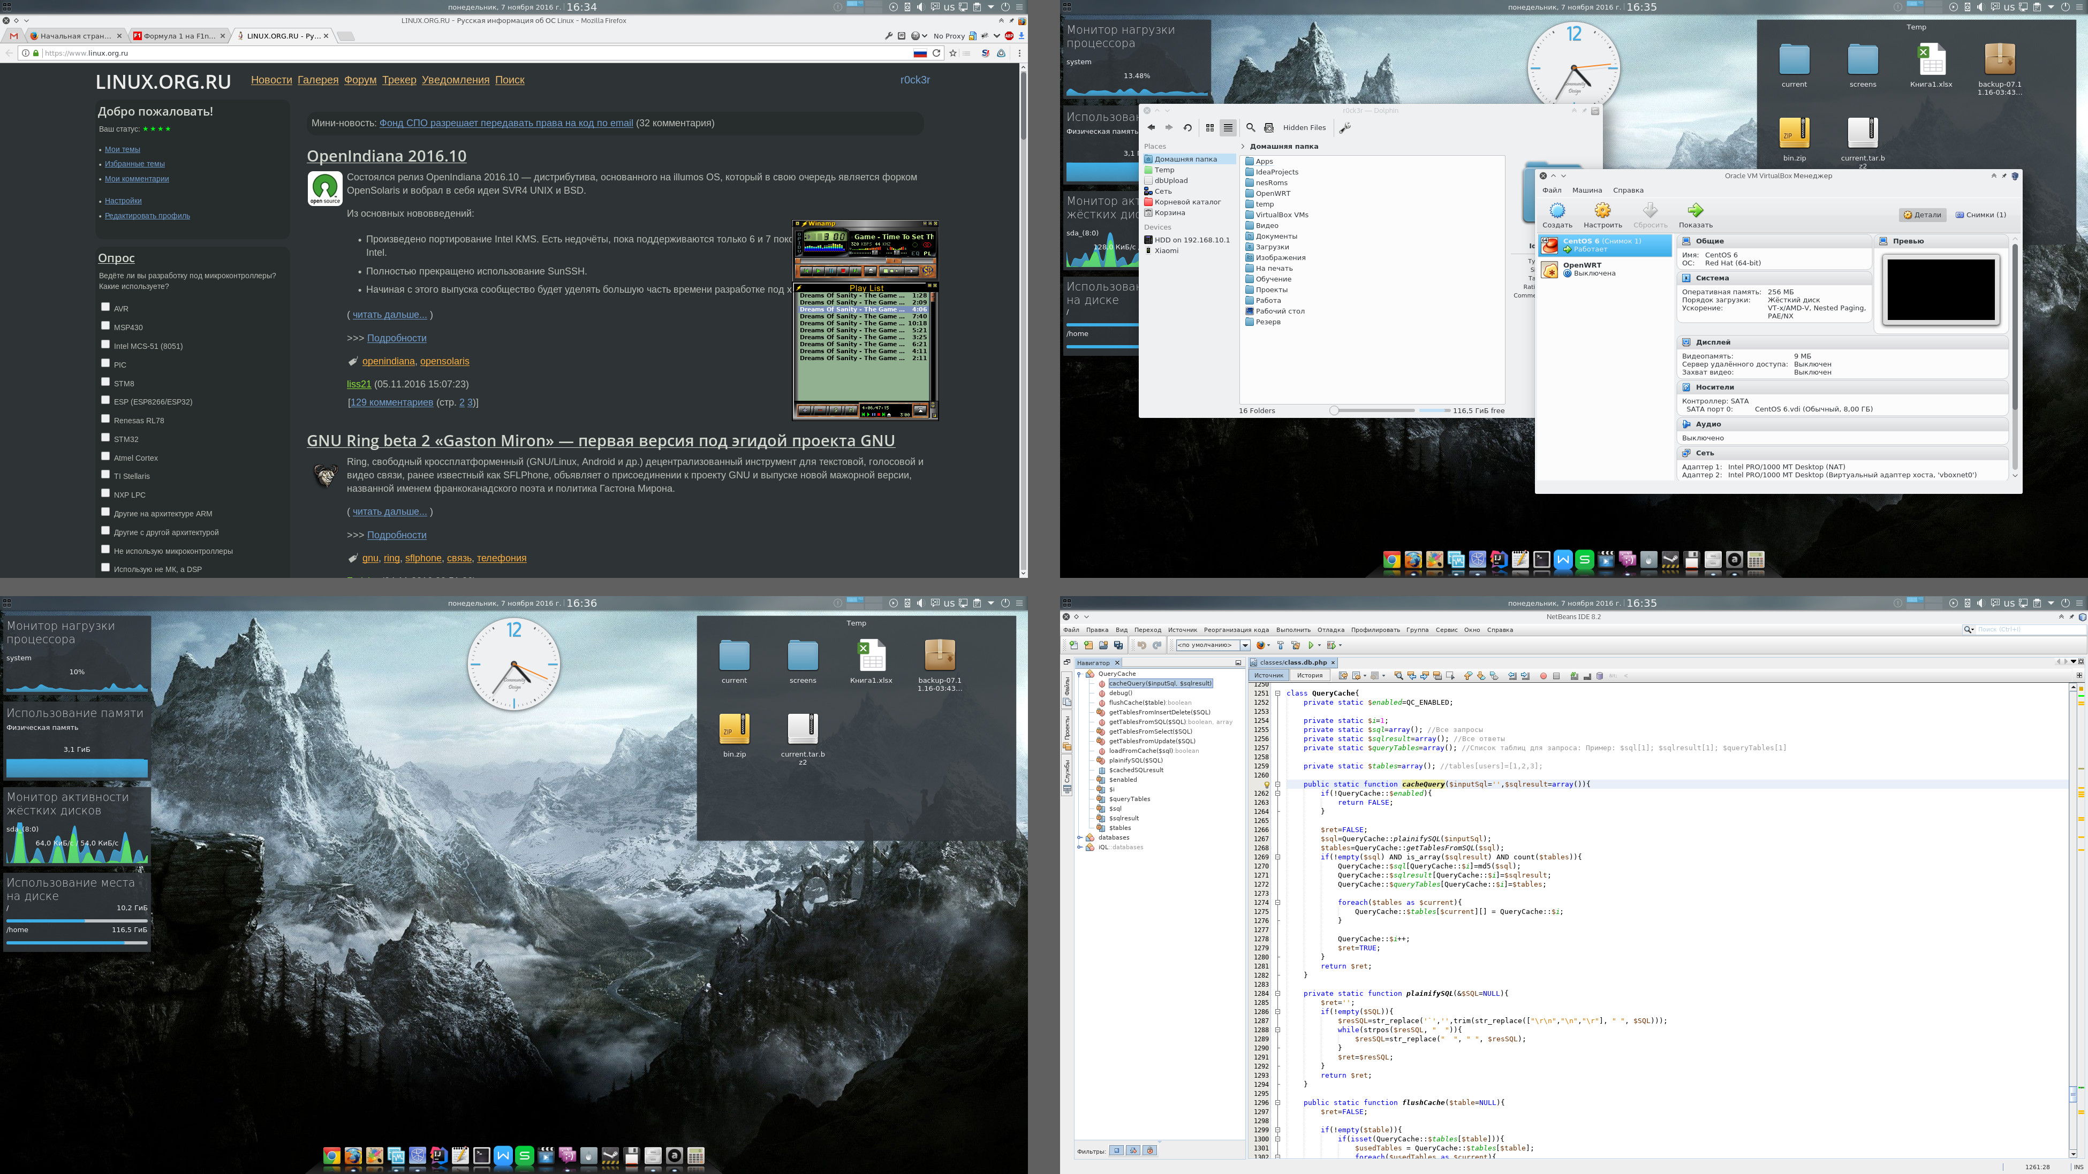Click Clean and Build icon in NetBeans
Screen dimensions: 2088x1174
click(x=1295, y=646)
